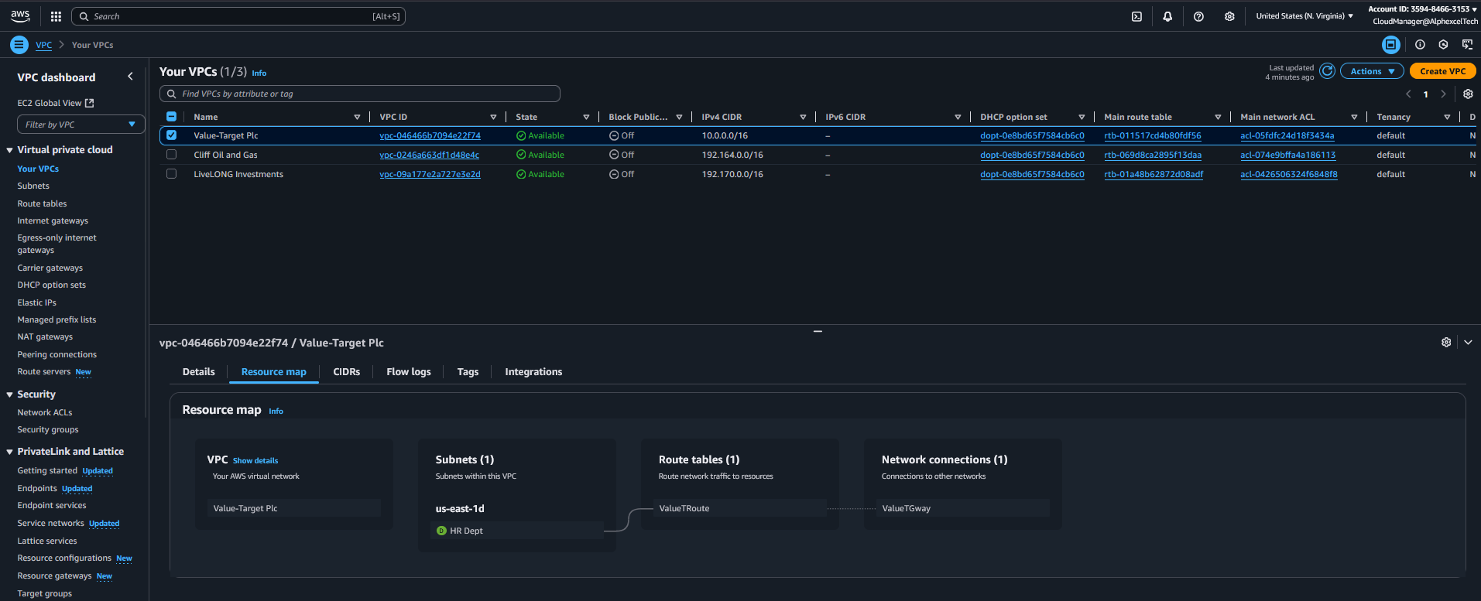Screen dimensions: 1481x601
Task: Click the blue panel icon in breadcrumb bar
Action: 1391,45
